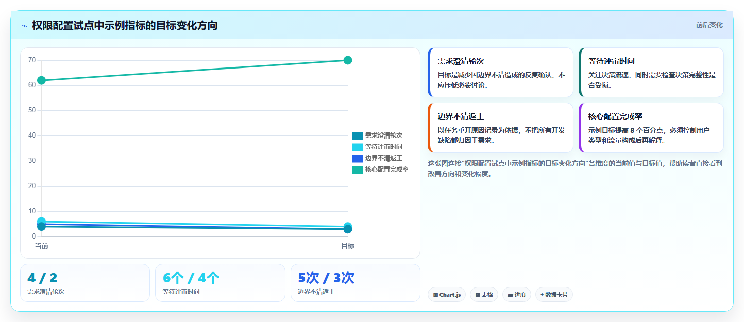Click the icon inside the 进度 chip
Screen dimensions: 744x322
point(510,295)
